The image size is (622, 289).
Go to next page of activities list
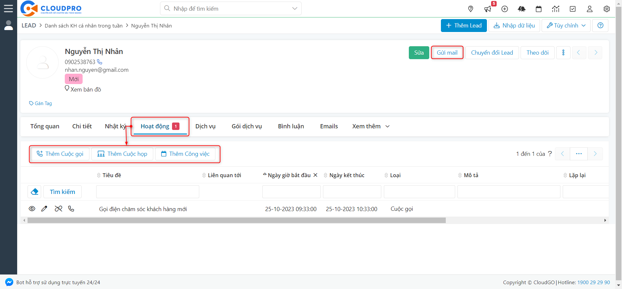coord(595,154)
